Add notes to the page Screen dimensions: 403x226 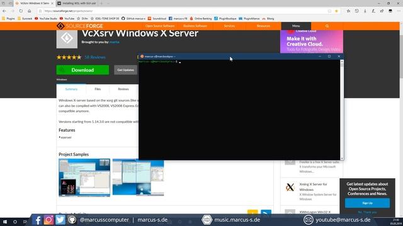[373, 11]
